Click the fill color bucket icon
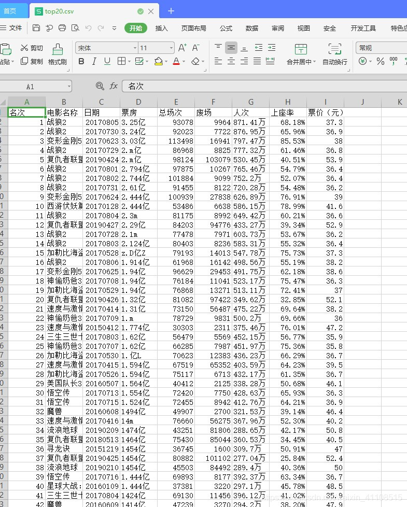This screenshot has width=407, height=507. coord(159,61)
